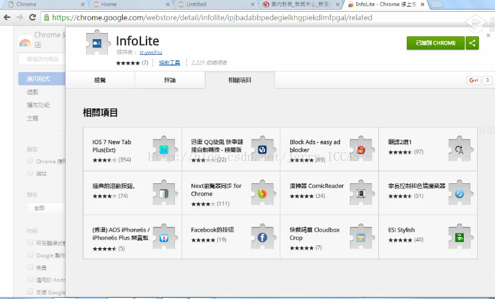The height and width of the screenshot is (299, 495).
Task: Open the 搜尋工具 category link
Action: pyautogui.click(x=170, y=63)
